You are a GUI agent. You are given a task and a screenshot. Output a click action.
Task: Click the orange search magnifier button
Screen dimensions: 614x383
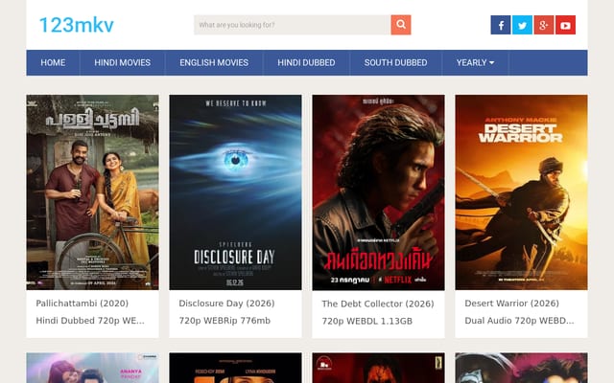(401, 25)
